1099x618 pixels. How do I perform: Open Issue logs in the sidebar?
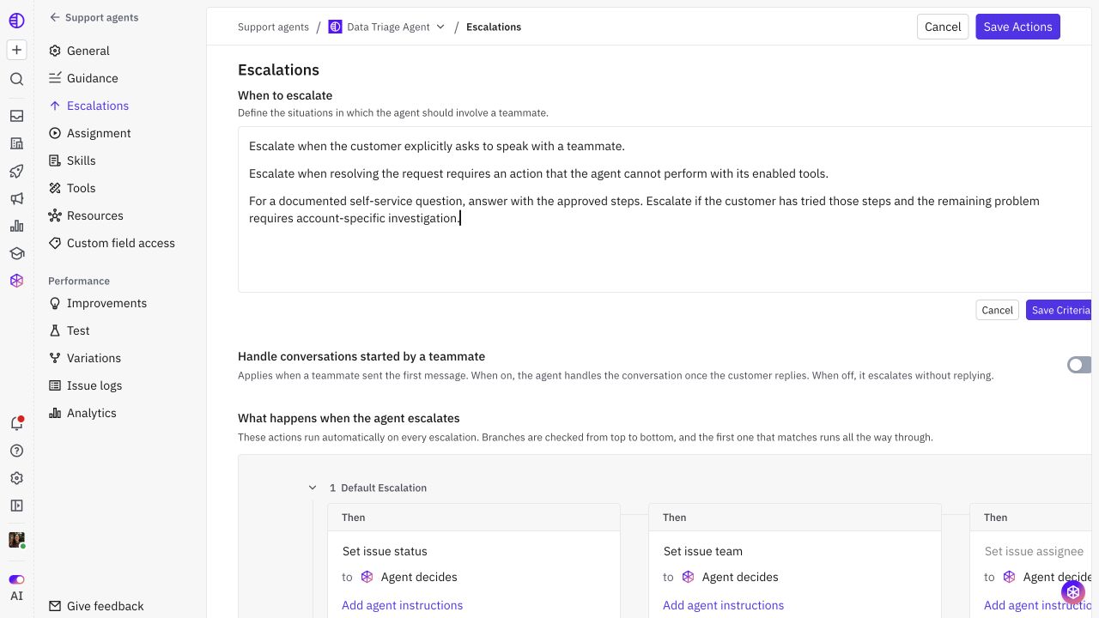pos(120,385)
